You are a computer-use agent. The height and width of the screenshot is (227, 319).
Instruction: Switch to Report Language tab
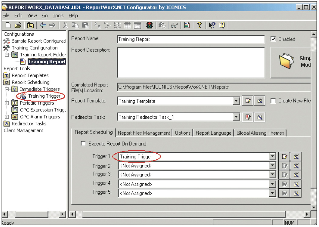[213, 133]
